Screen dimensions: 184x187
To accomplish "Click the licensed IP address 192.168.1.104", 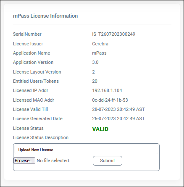I will tap(107, 90).
